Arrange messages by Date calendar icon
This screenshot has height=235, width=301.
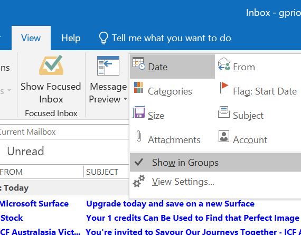pyautogui.click(x=138, y=63)
